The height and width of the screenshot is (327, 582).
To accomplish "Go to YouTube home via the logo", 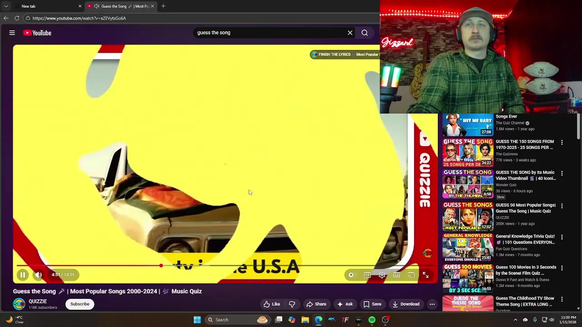I will tap(37, 33).
